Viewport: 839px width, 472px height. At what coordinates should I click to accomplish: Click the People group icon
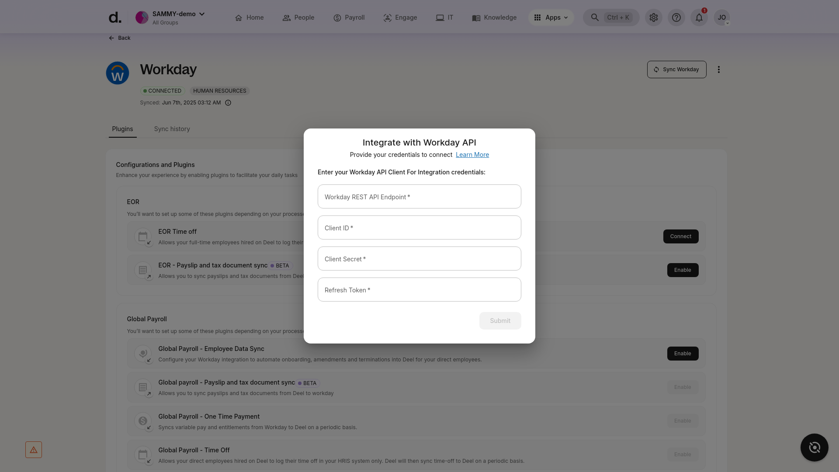click(287, 18)
